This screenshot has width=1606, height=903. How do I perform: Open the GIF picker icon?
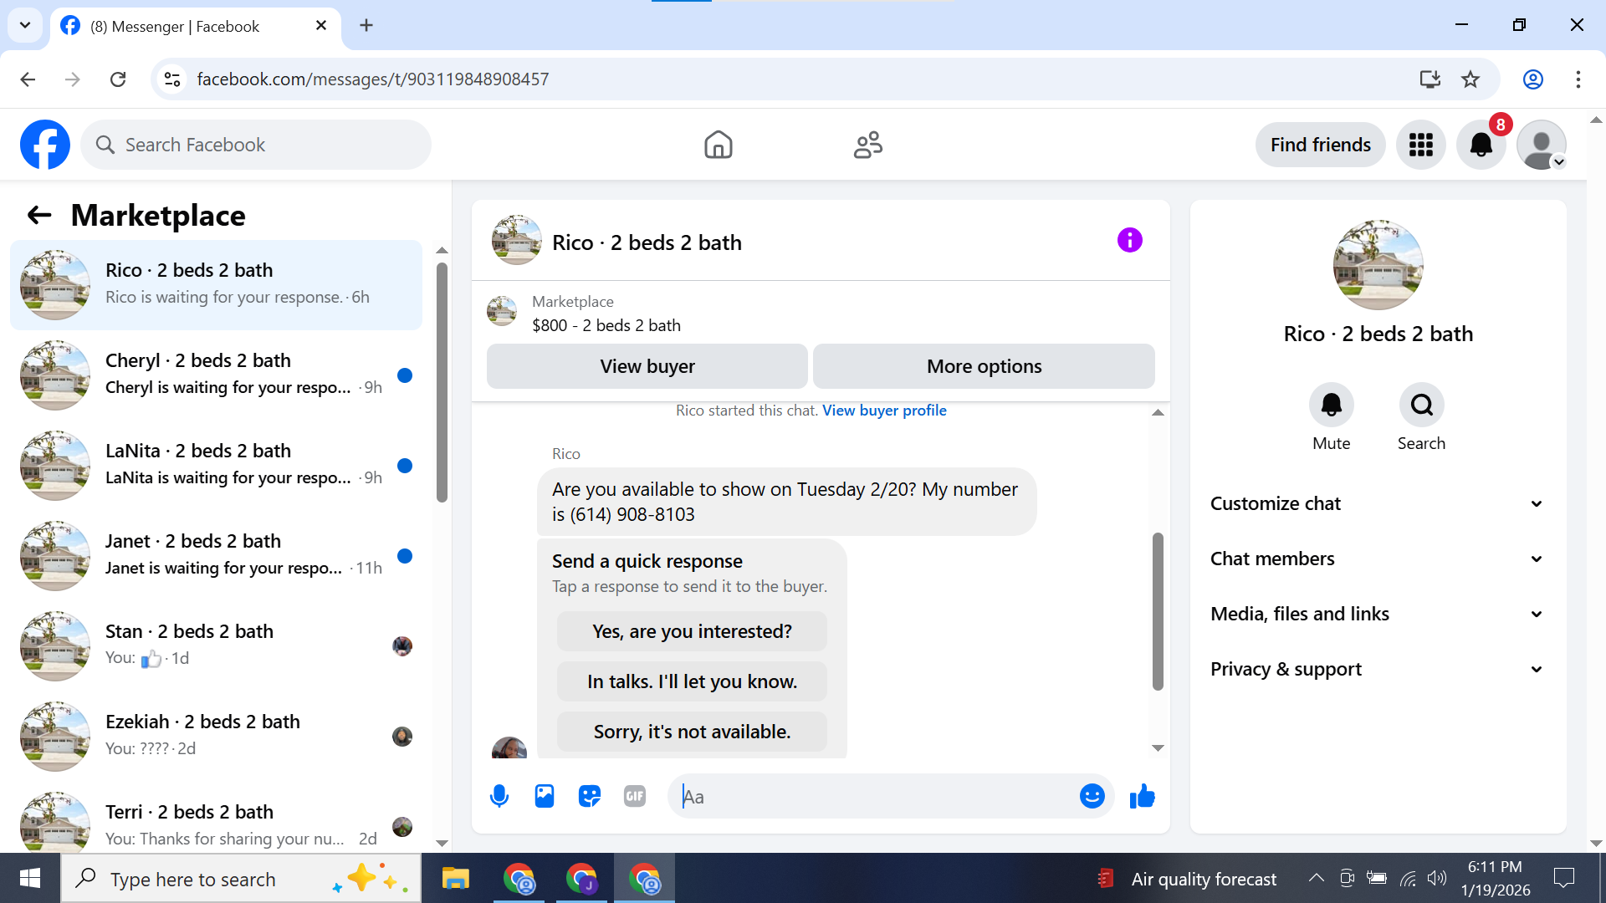tap(635, 796)
